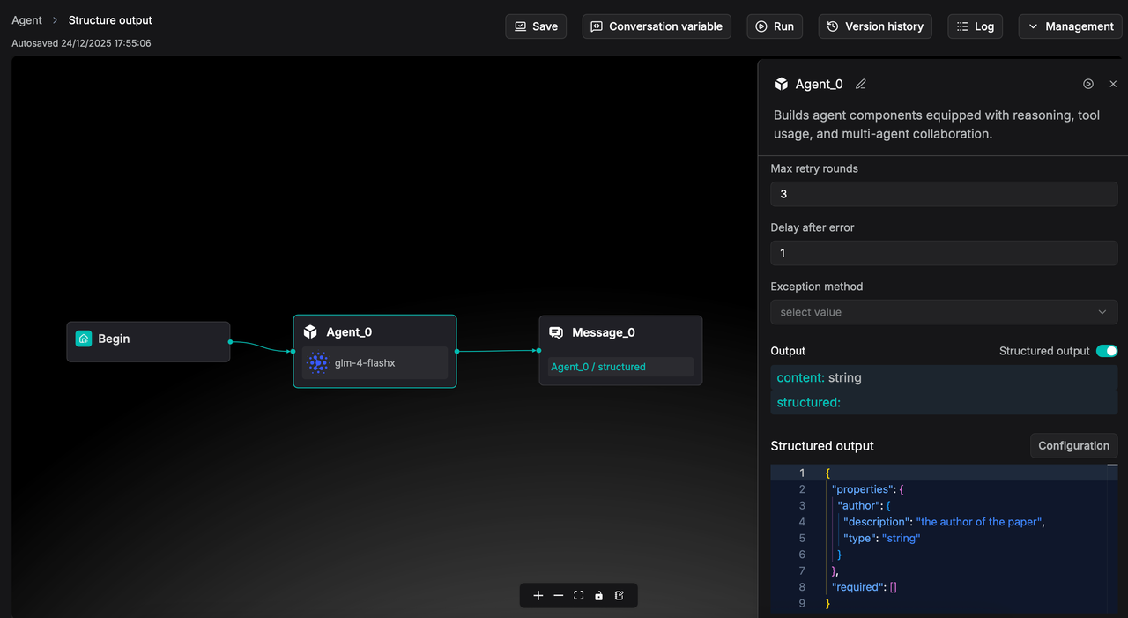Zoom out of the canvas with the minus icon
1128x618 pixels.
559,596
